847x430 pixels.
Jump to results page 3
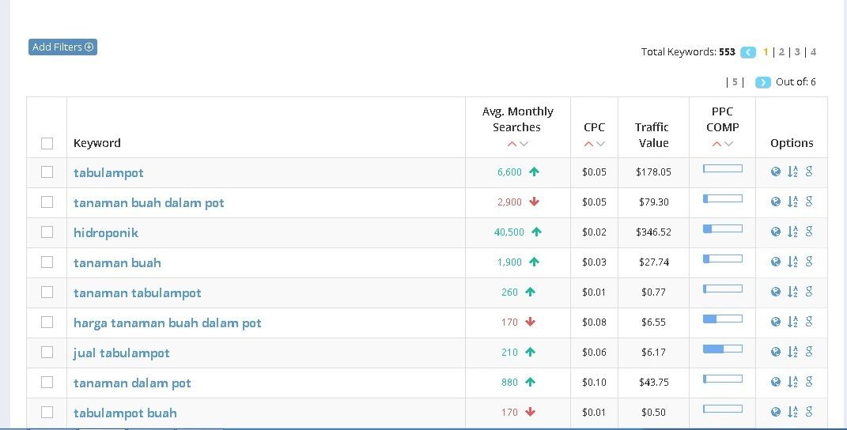point(797,52)
